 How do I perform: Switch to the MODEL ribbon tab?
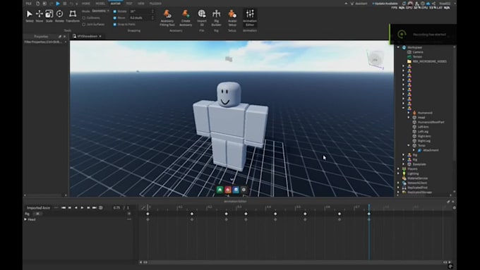click(100, 4)
